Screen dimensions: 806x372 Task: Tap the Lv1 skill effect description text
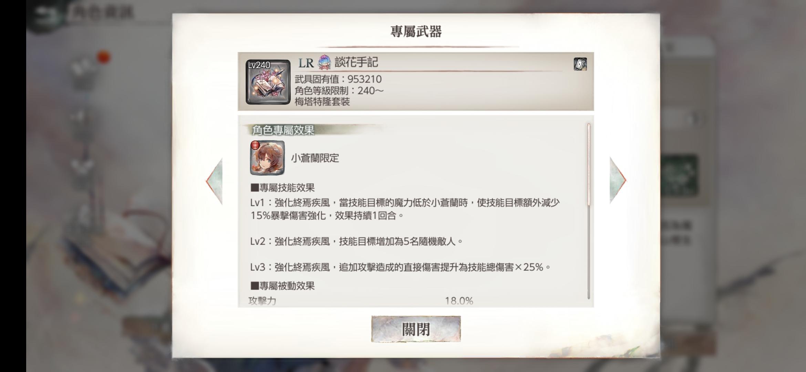coord(405,209)
